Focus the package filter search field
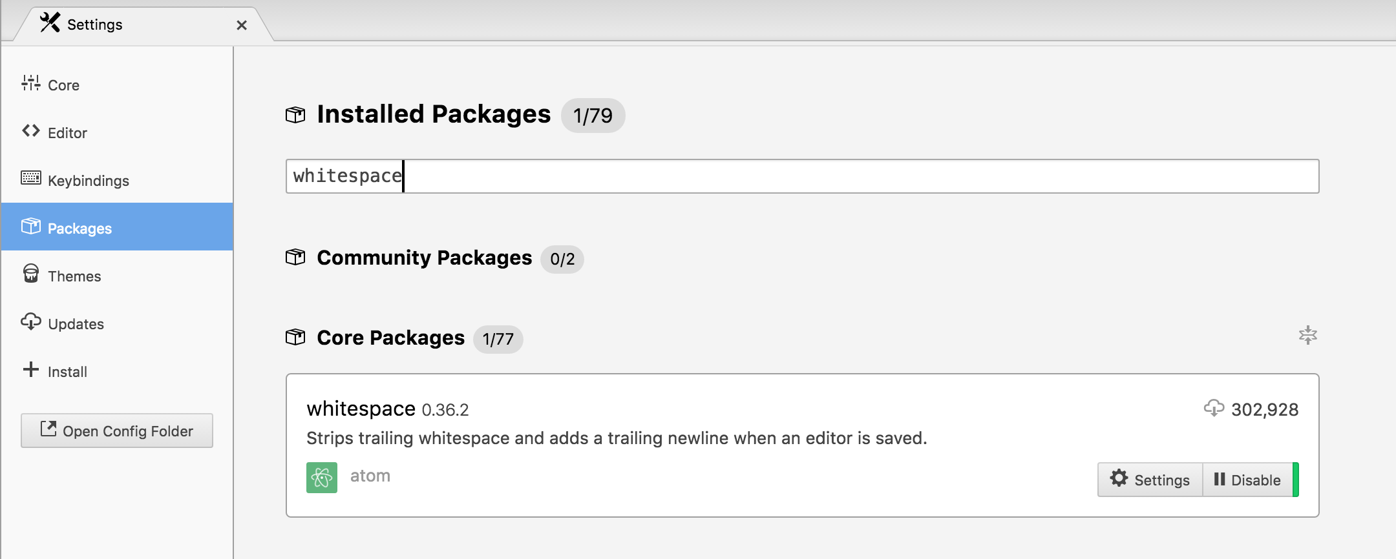 [x=802, y=176]
